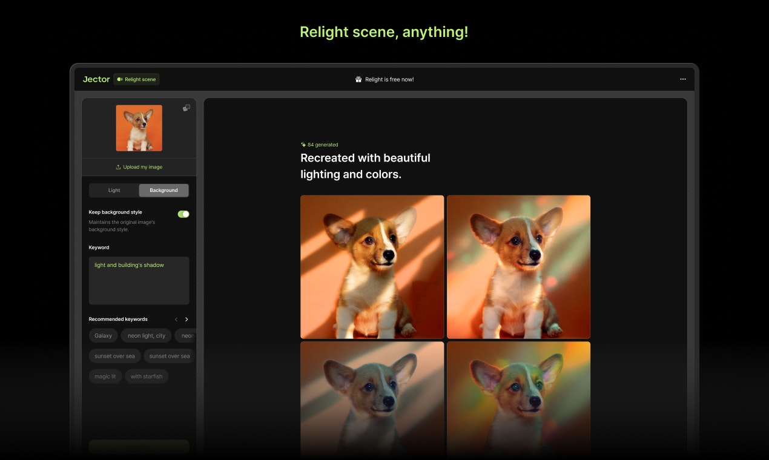Pick the 'magic lit' keyword chip
Screen dimensions: 769x460
point(105,376)
